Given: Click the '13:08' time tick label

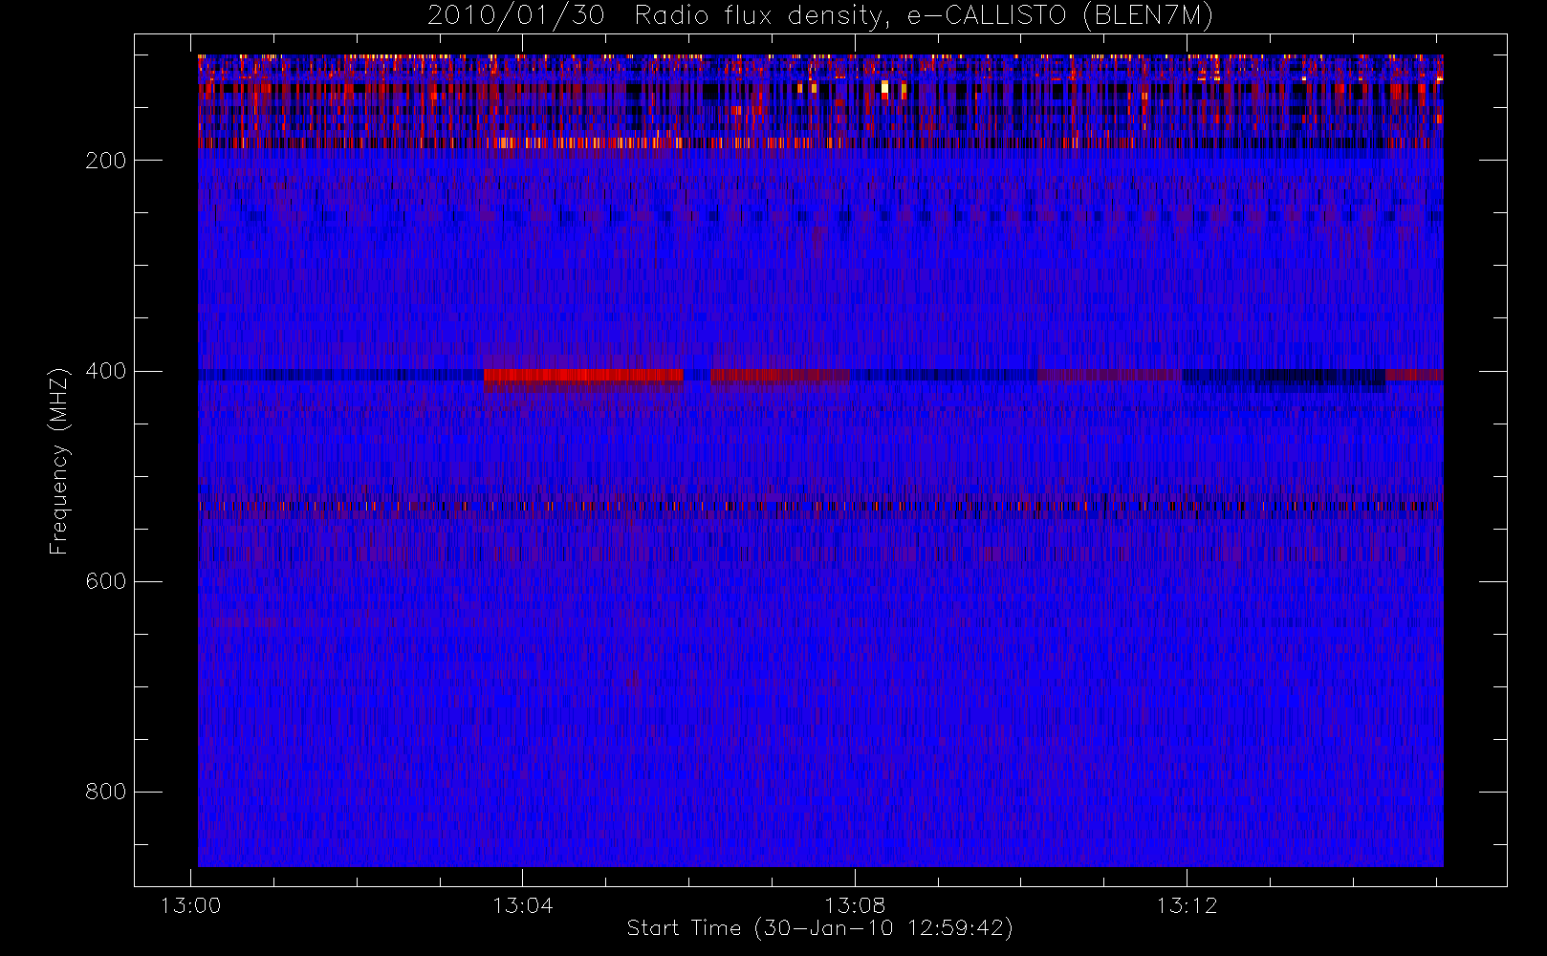Looking at the screenshot, I should (x=855, y=905).
